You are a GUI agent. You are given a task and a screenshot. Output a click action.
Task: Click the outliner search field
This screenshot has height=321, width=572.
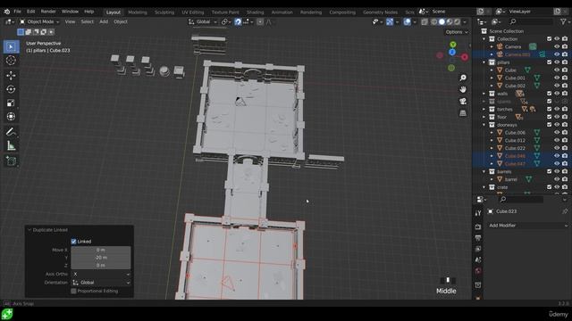click(x=530, y=21)
